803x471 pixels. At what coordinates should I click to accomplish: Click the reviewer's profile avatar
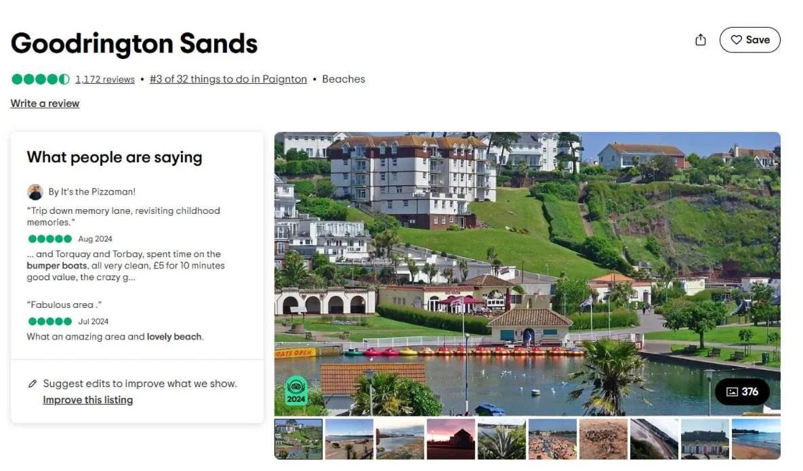pos(35,191)
